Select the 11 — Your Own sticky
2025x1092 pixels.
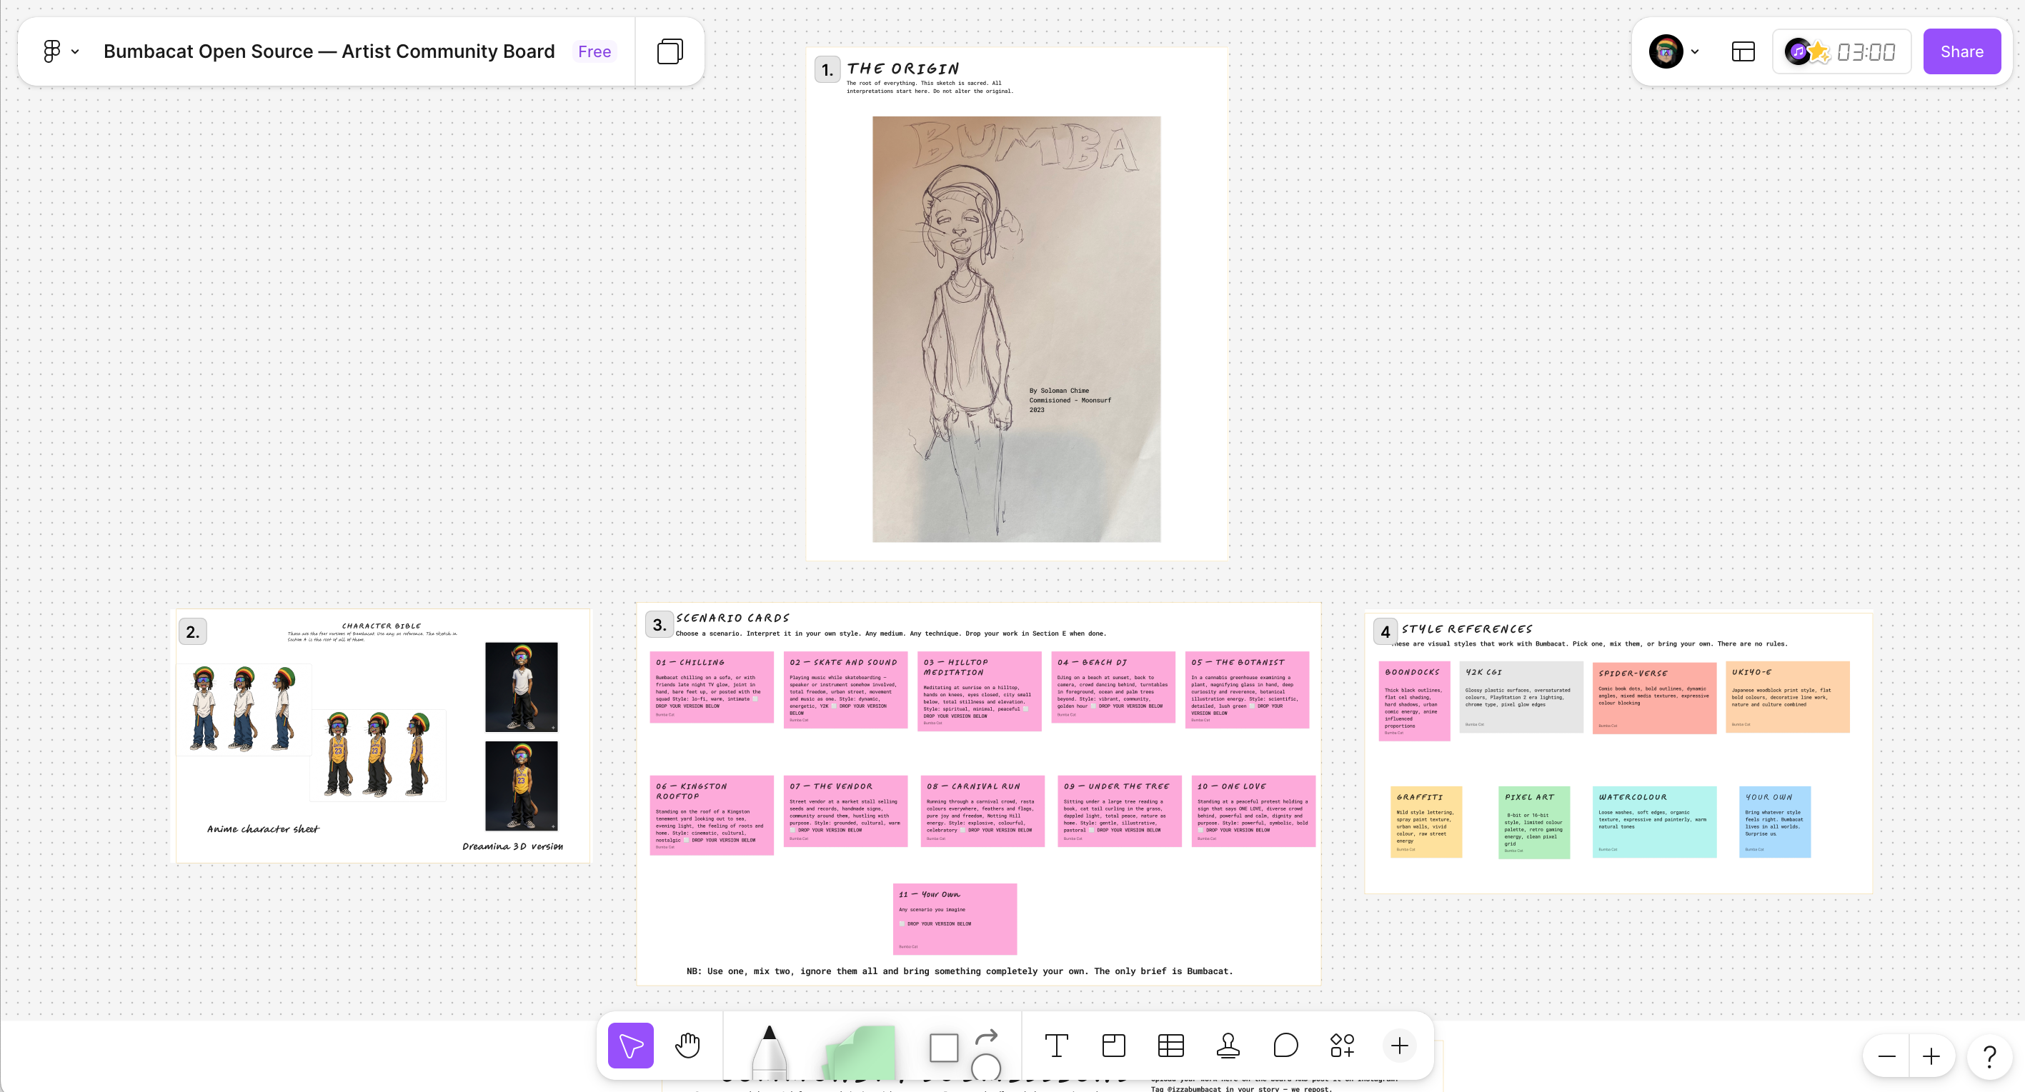[955, 919]
